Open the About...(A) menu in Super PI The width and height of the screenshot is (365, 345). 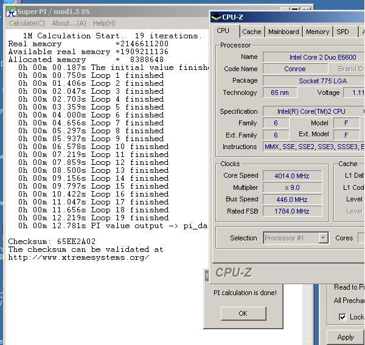69,23
